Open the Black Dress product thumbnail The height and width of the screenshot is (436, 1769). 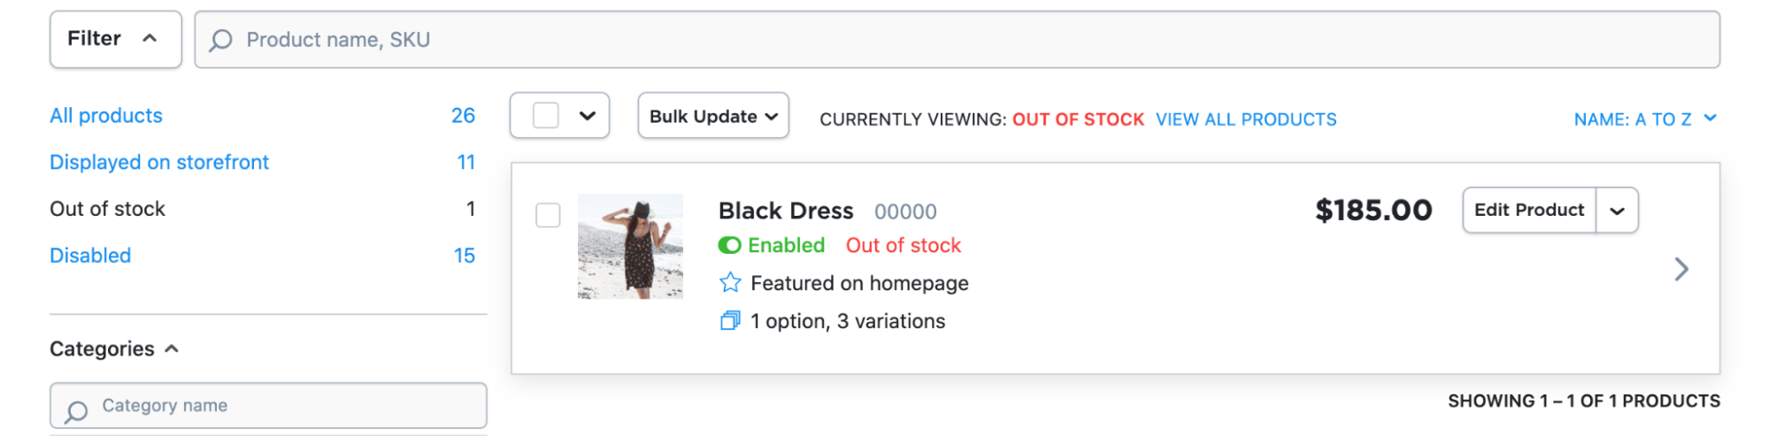click(x=630, y=247)
